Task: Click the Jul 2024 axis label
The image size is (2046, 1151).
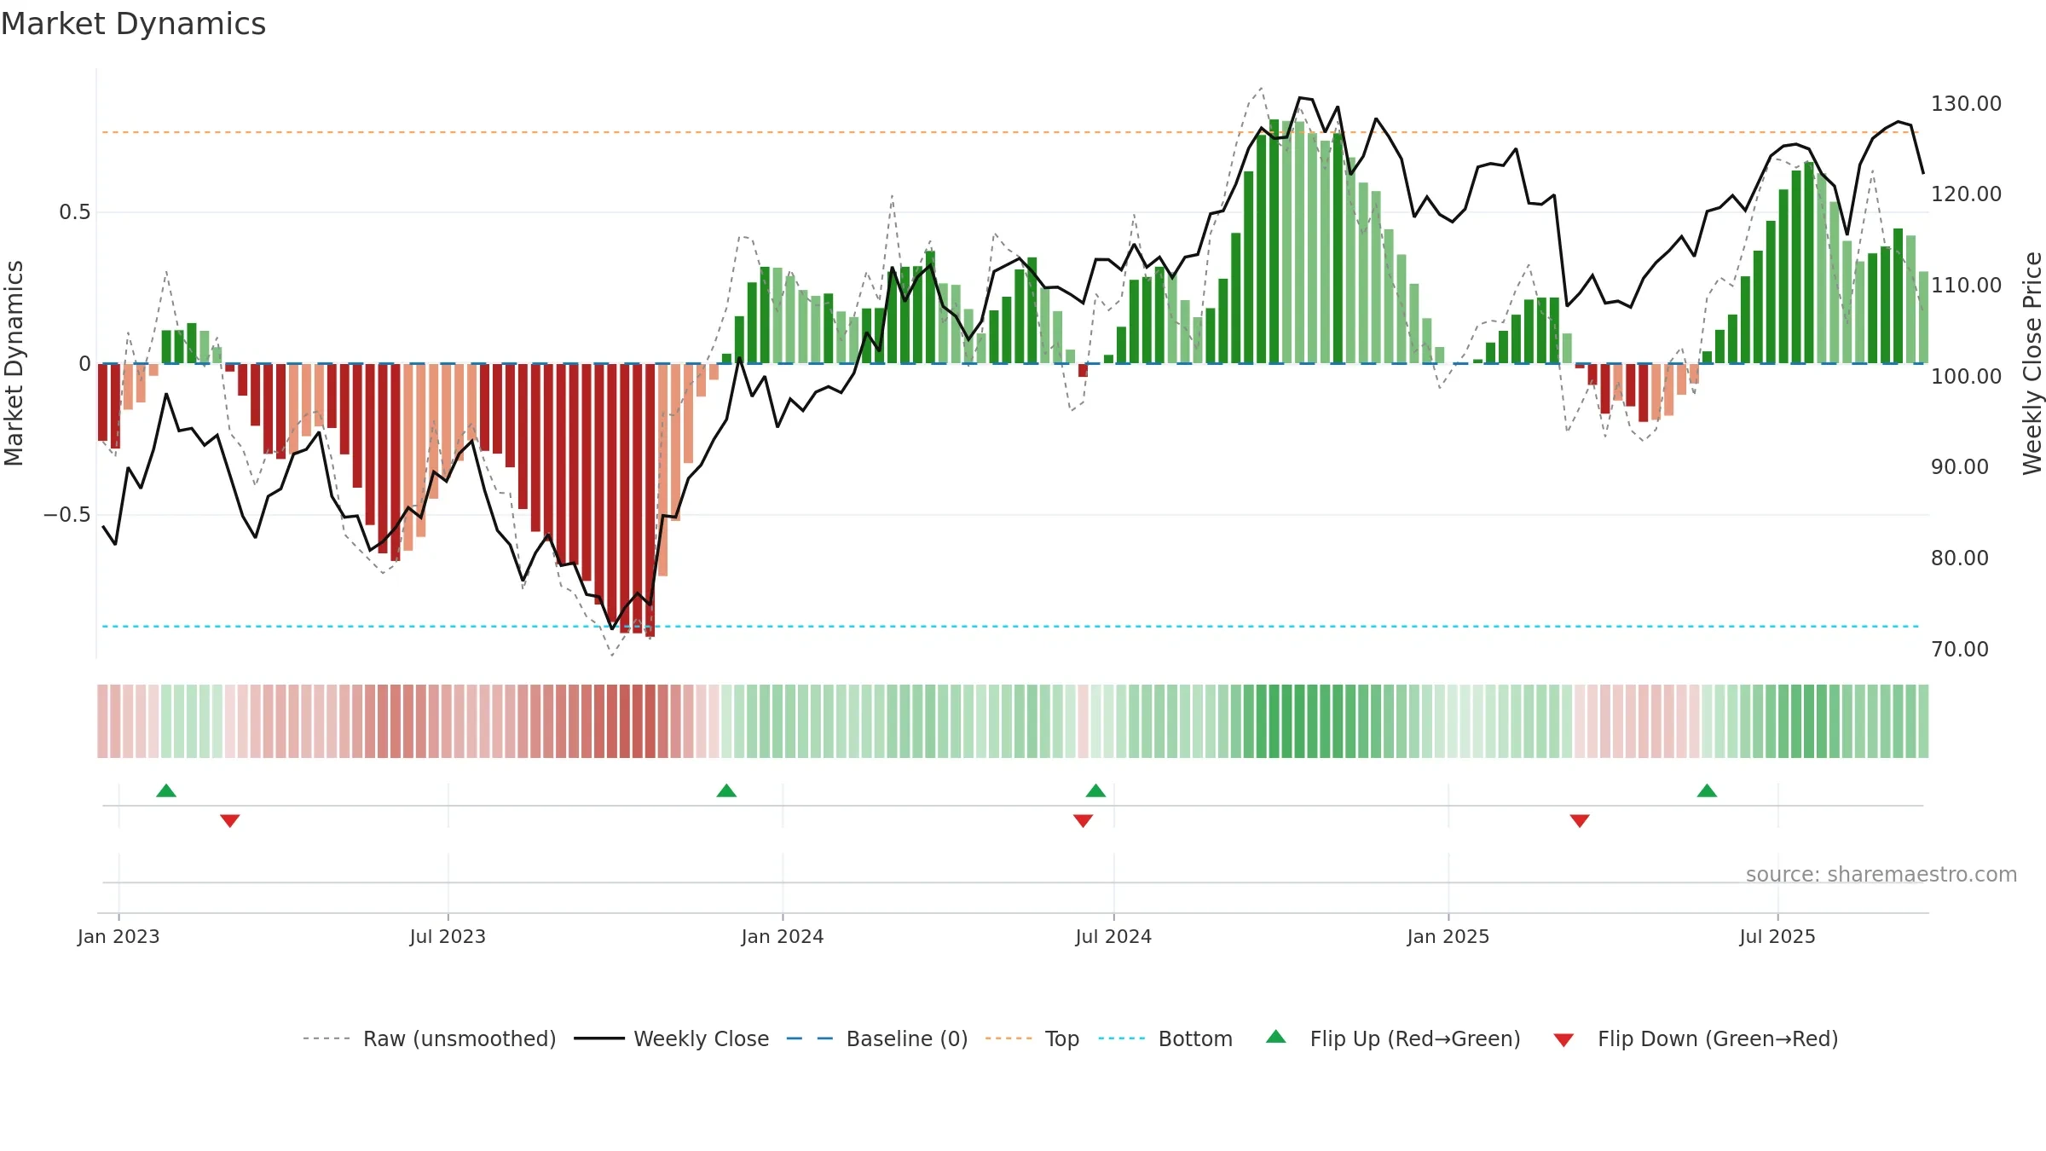Action: click(x=1113, y=936)
